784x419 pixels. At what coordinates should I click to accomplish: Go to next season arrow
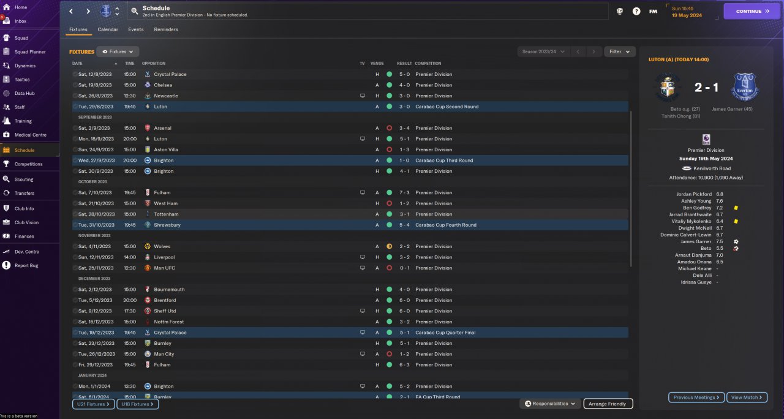click(x=594, y=52)
